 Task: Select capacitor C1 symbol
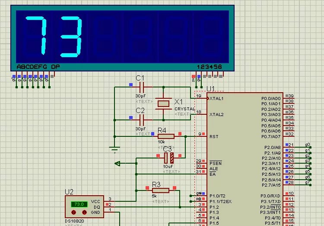tap(140, 87)
